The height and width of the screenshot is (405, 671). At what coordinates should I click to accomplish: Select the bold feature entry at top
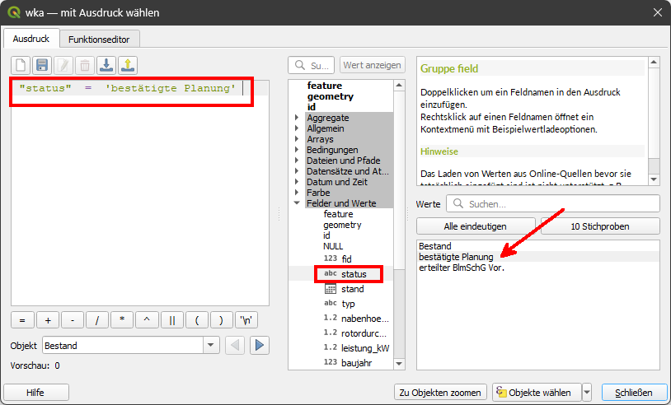click(x=325, y=86)
